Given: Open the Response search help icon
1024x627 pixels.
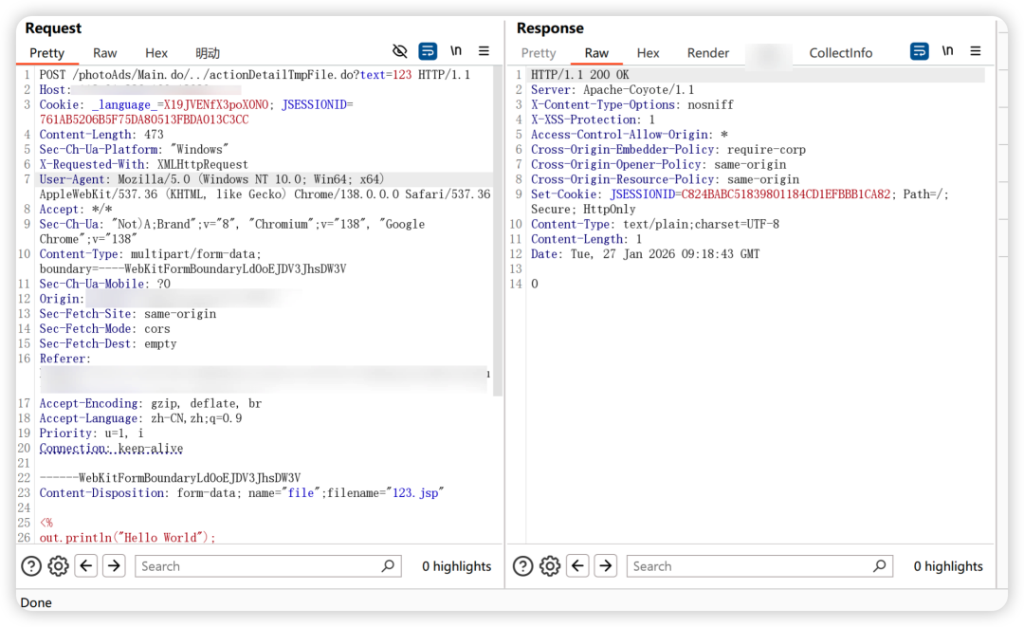Looking at the screenshot, I should click(x=522, y=566).
